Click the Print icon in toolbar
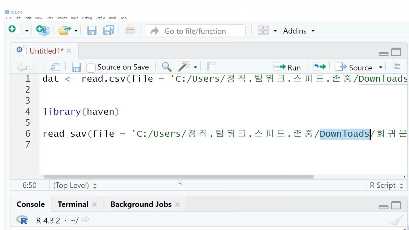 (130, 30)
